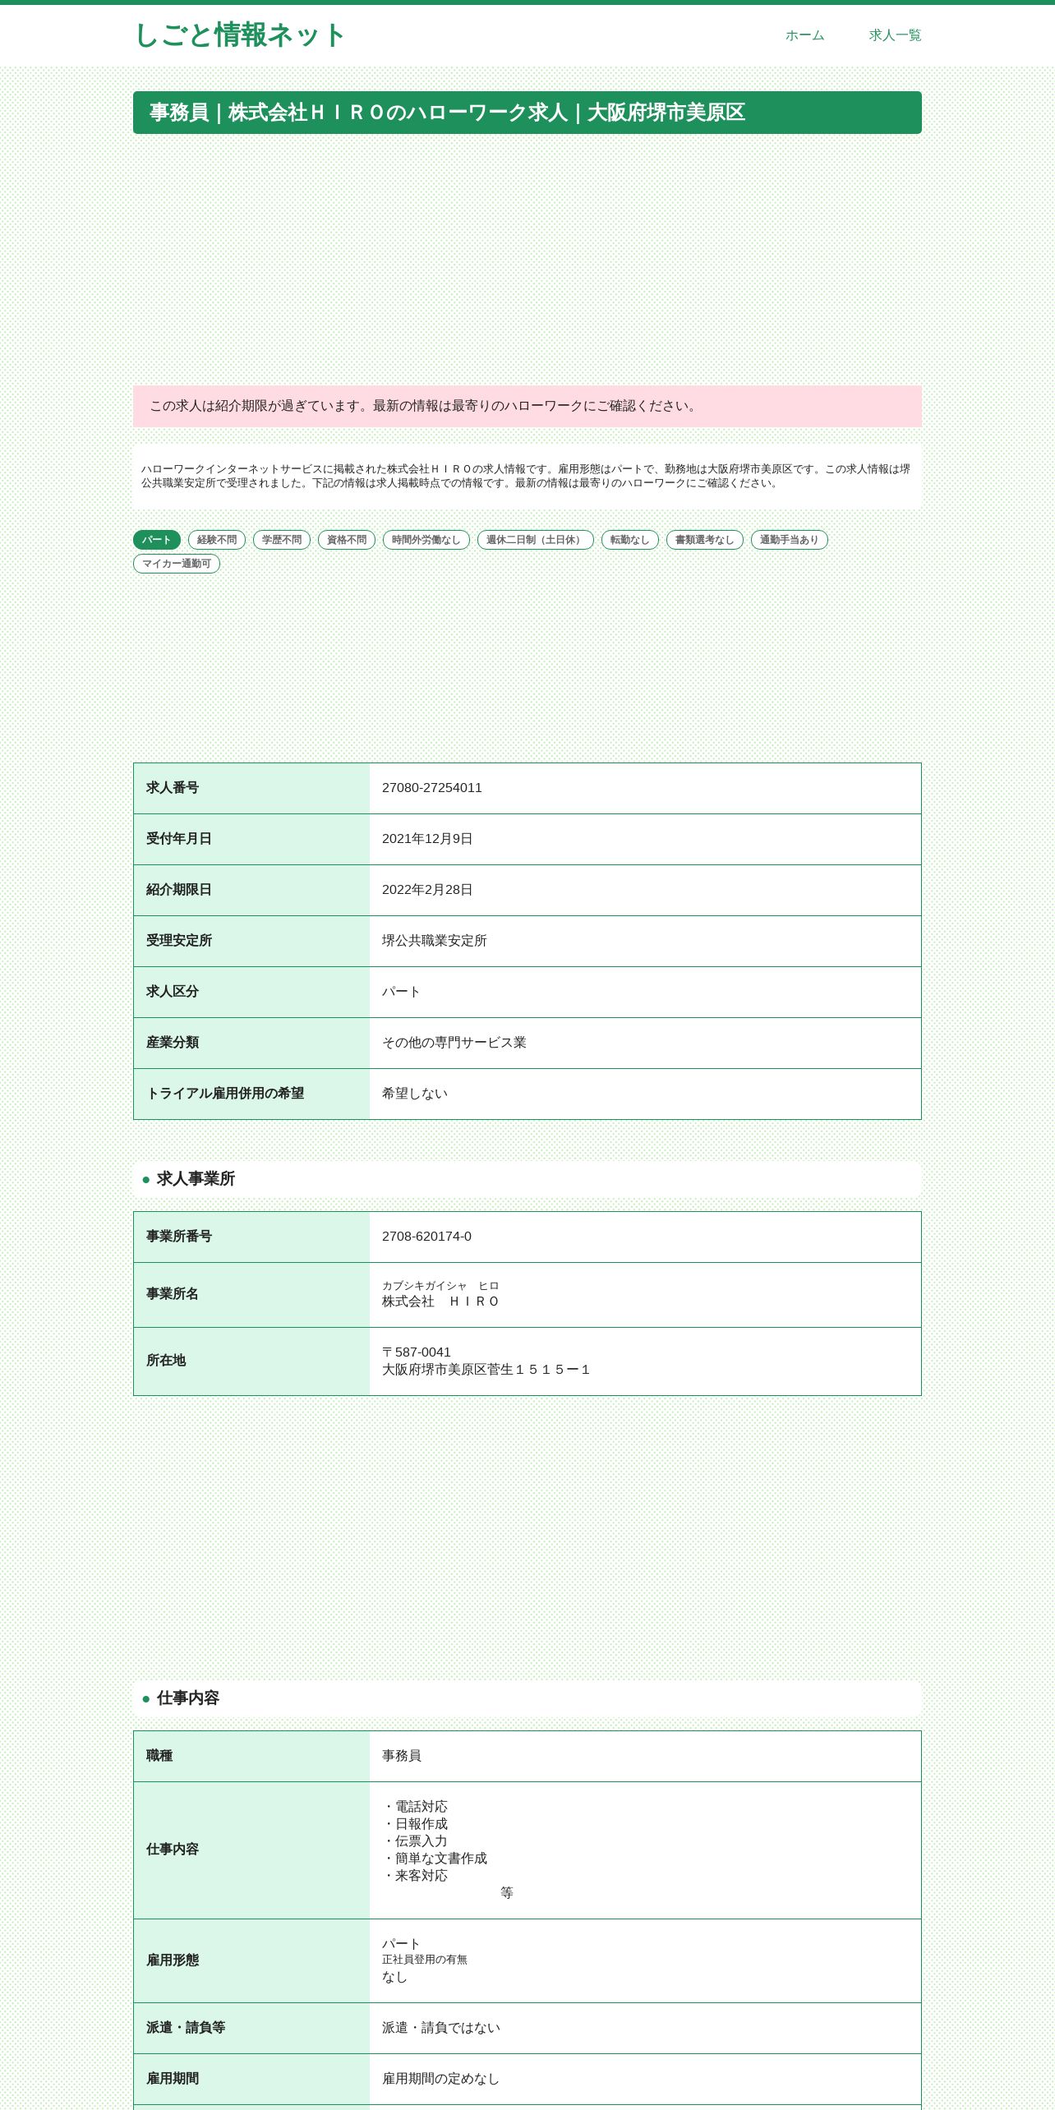Select the 資格不問 tag

[x=347, y=540]
